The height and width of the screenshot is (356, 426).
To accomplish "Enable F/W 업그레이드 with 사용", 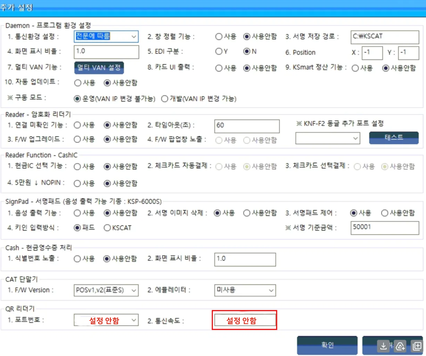I will click(84, 139).
